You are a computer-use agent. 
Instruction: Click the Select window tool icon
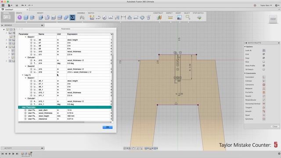coord(188,18)
